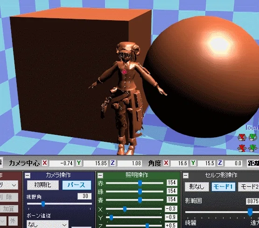
Task: Click the lighting X direction slider
Action: pos(134,209)
